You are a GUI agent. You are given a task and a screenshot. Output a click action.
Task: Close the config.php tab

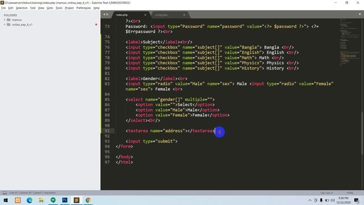pos(184,15)
